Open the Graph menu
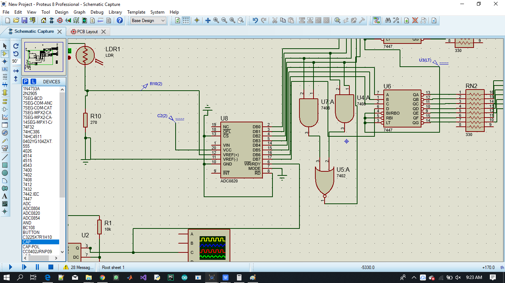 79,12
